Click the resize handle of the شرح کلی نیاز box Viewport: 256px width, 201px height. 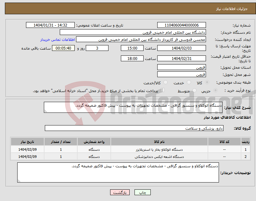coord(45,111)
